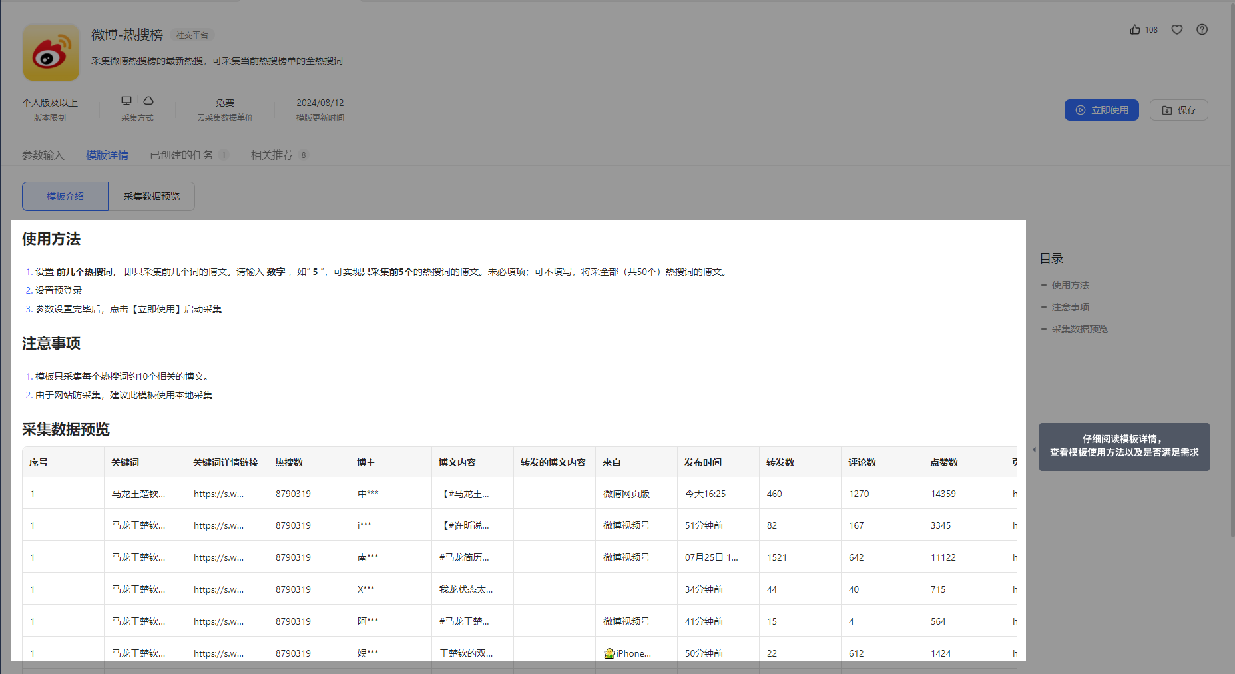Image resolution: width=1235 pixels, height=674 pixels.
Task: Click the 发布时间 column header
Action: tap(703, 462)
